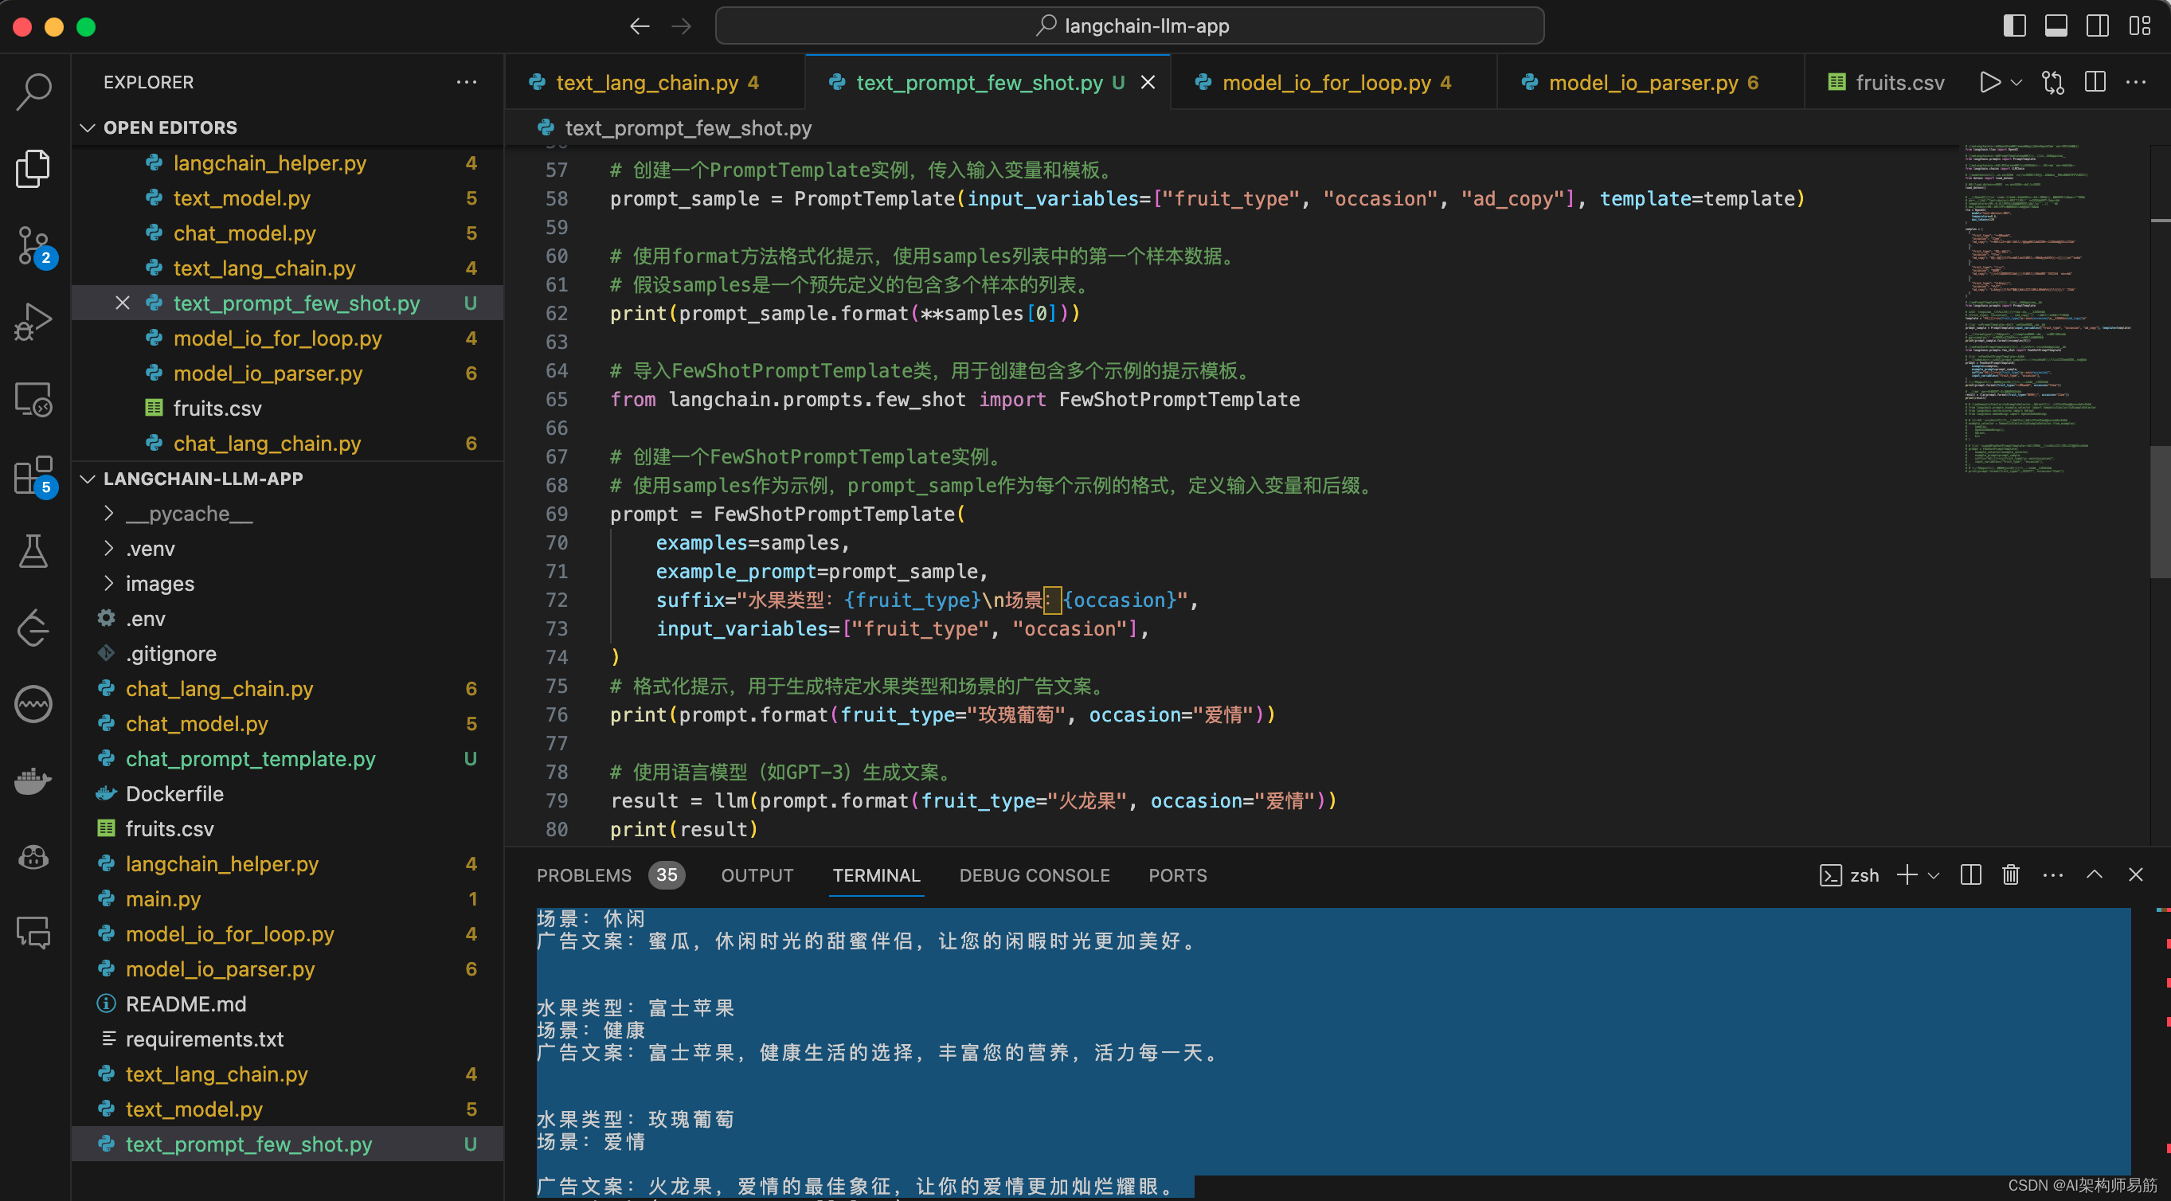The image size is (2171, 1201).
Task: Open the robot face icon in activity bar
Action: pos(33,856)
